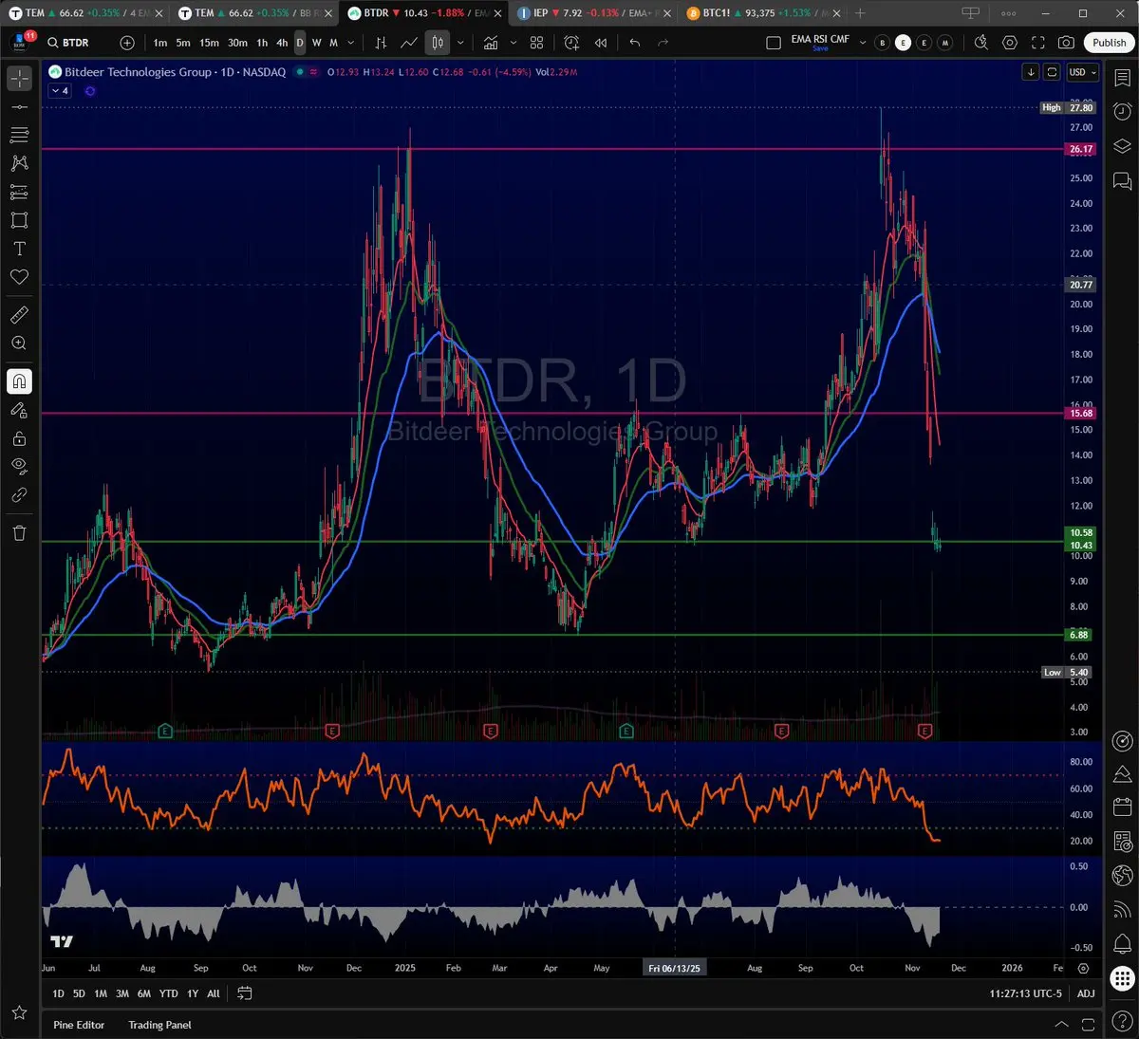Toggle magnet mode in drawing toolbar
The width and height of the screenshot is (1139, 1039).
pyautogui.click(x=19, y=381)
